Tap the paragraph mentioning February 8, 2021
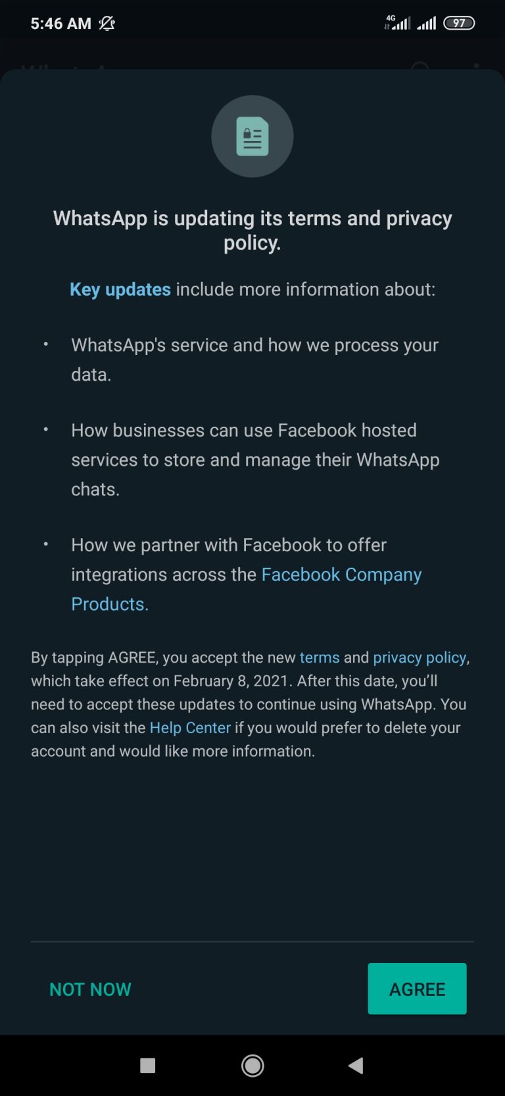 pos(251,704)
